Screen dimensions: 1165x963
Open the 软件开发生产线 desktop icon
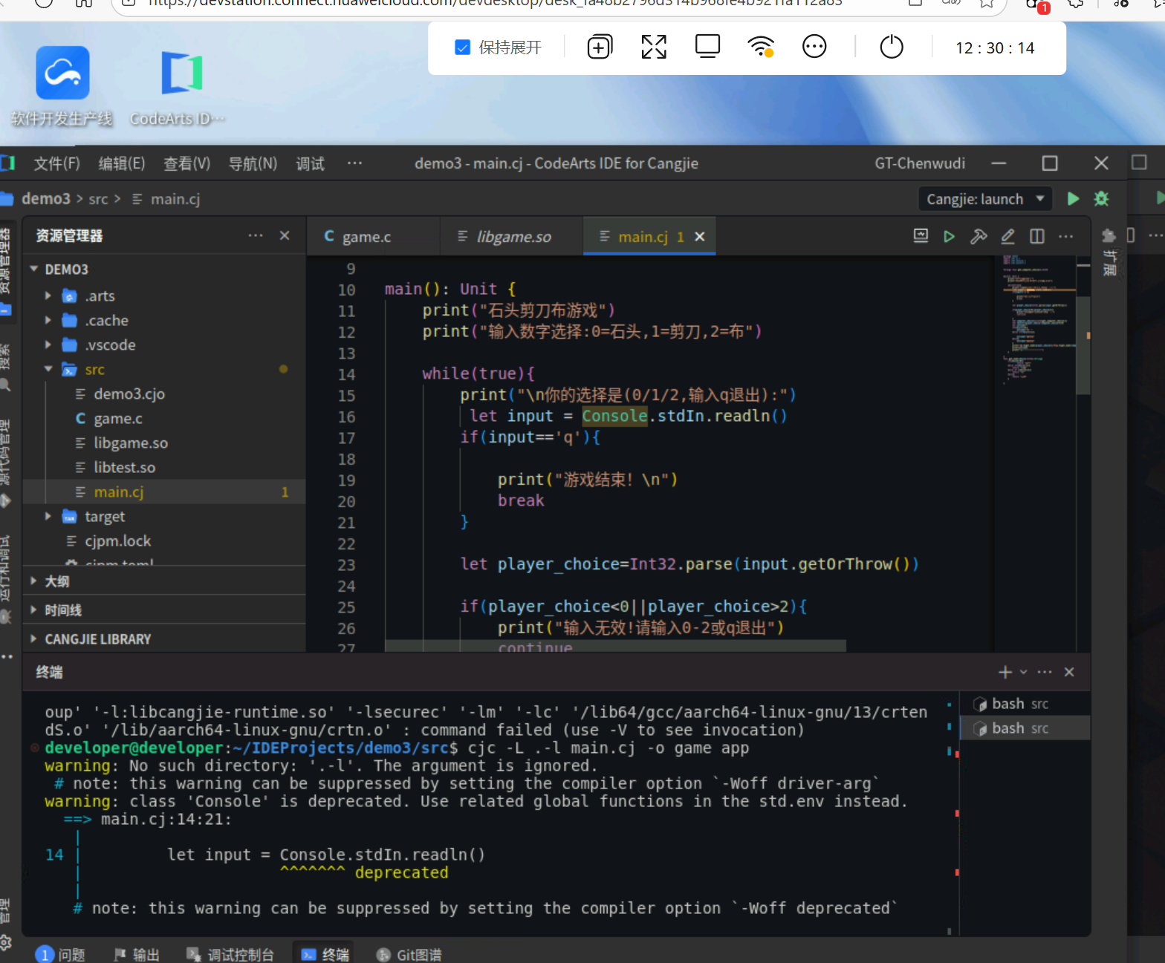[x=62, y=86]
